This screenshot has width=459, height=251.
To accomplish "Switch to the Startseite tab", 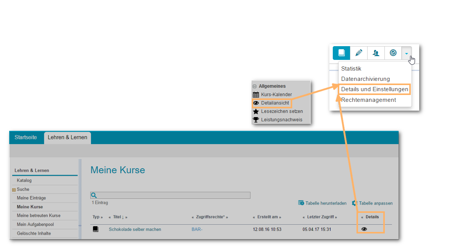I will (26, 137).
